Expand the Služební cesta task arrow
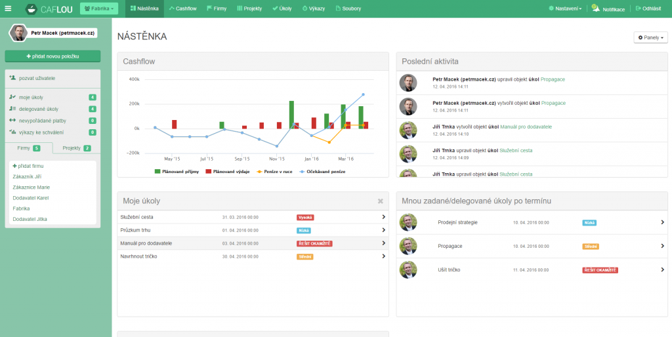Screen dimensions: 672x337 [x=383, y=217]
